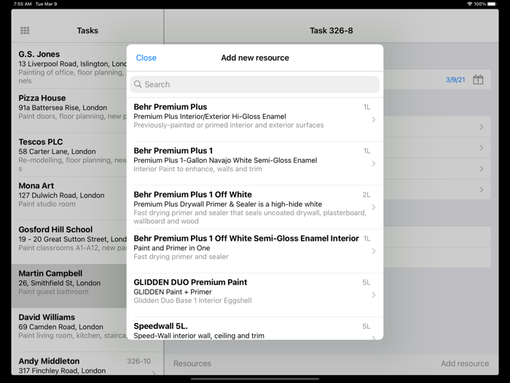Close the Add new resource dialog

146,58
